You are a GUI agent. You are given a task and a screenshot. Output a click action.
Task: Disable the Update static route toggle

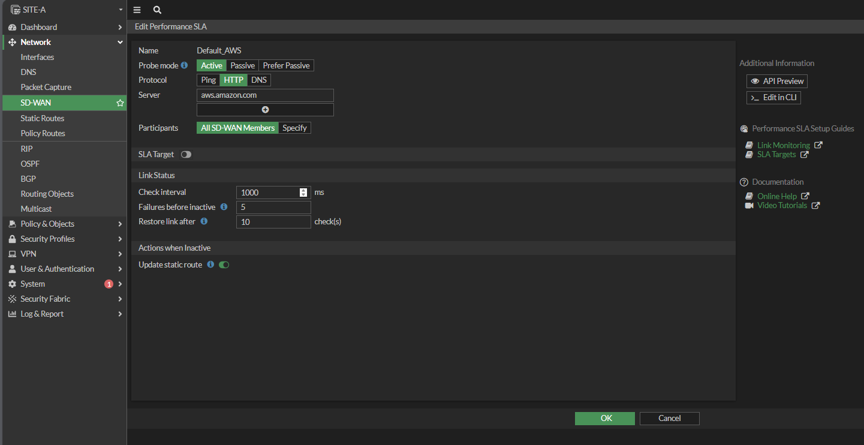[224, 264]
